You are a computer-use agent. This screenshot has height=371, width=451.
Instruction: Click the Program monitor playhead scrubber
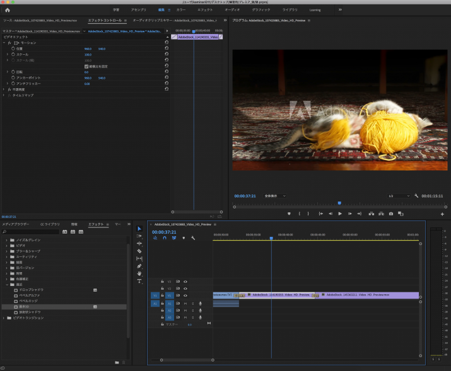pyautogui.click(x=339, y=203)
